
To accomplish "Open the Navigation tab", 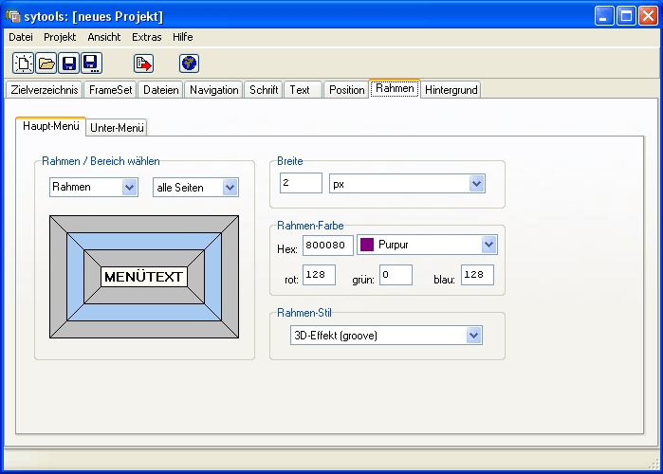I will tap(213, 90).
